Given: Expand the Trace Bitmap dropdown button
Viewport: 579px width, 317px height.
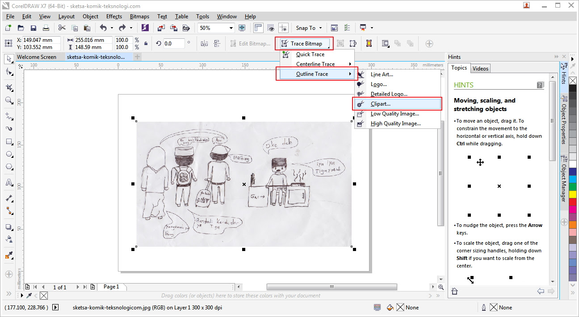Looking at the screenshot, I should pyautogui.click(x=304, y=44).
